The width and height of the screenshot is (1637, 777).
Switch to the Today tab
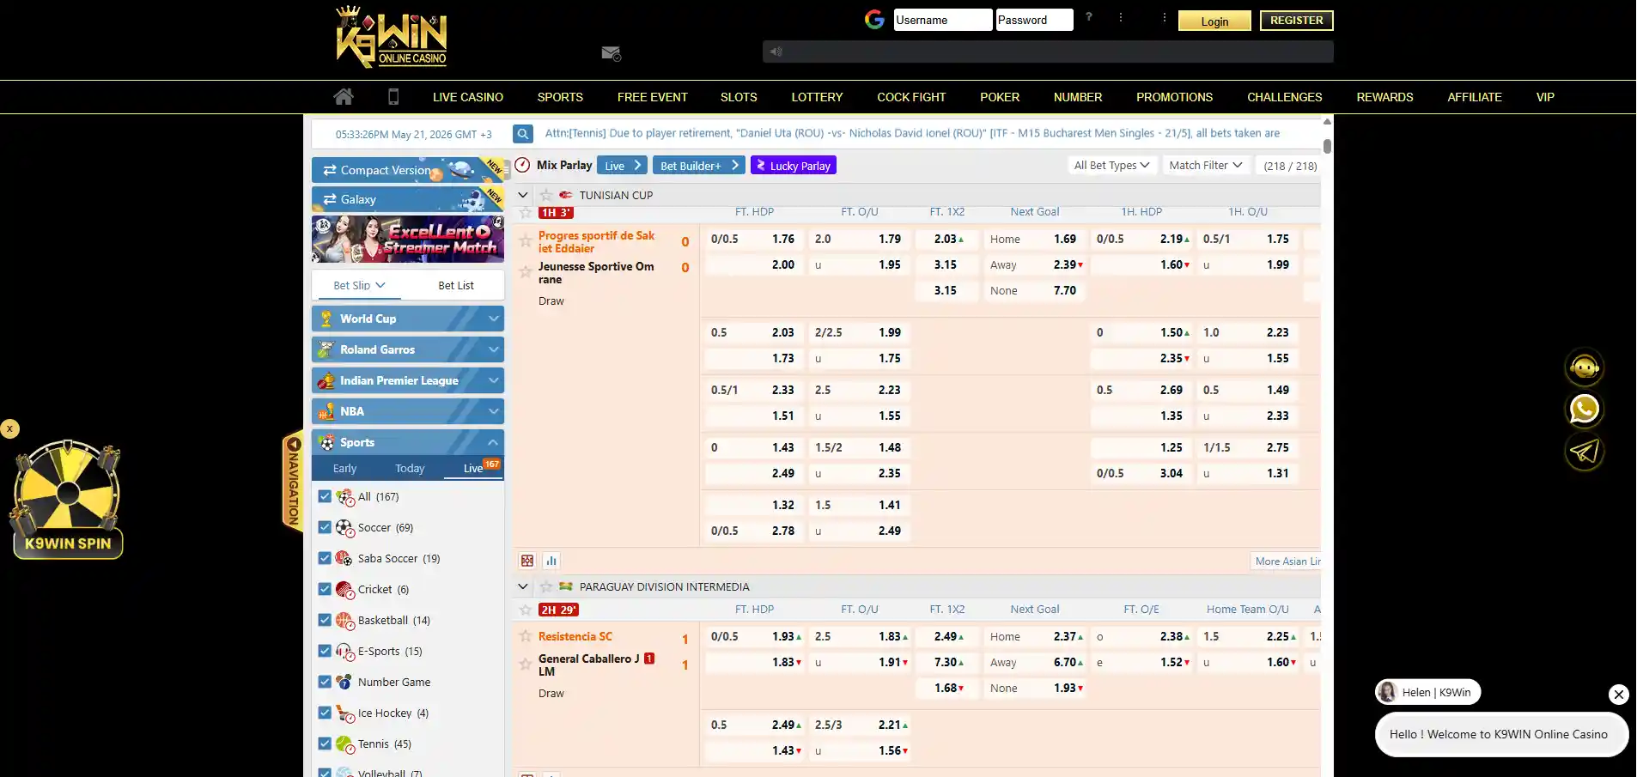[x=410, y=468]
